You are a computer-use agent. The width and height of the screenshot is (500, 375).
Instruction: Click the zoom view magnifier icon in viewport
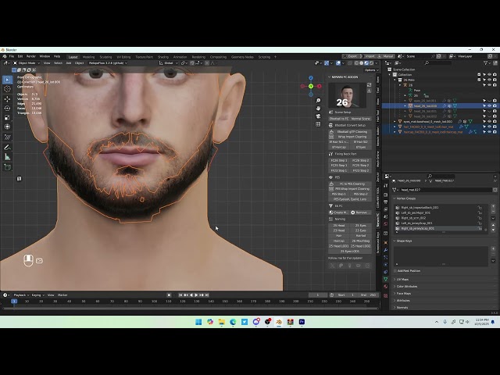click(318, 101)
